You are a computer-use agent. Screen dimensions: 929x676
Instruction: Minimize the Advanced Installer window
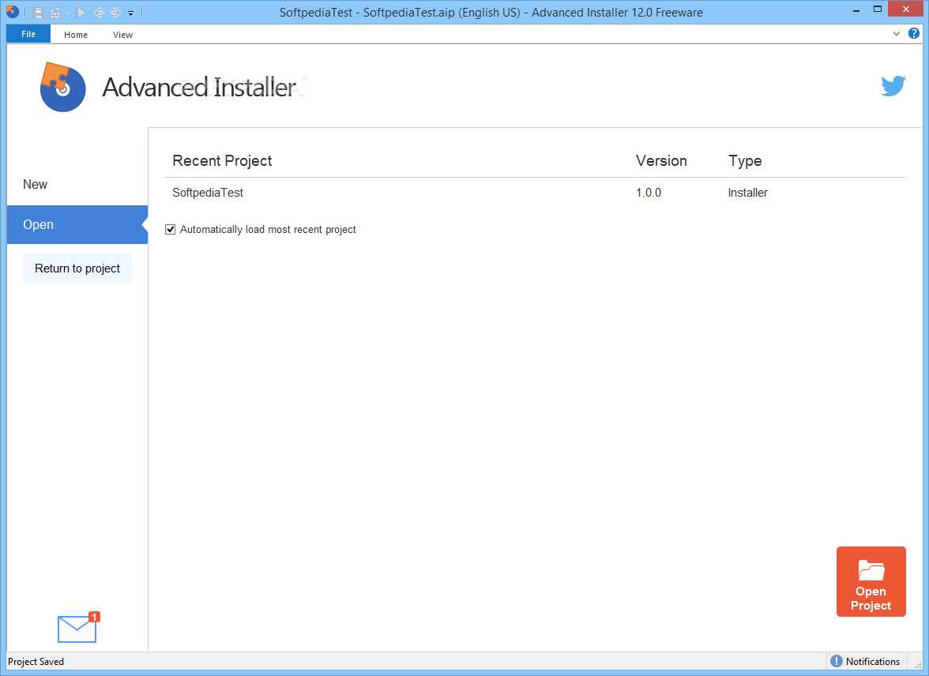(x=856, y=10)
